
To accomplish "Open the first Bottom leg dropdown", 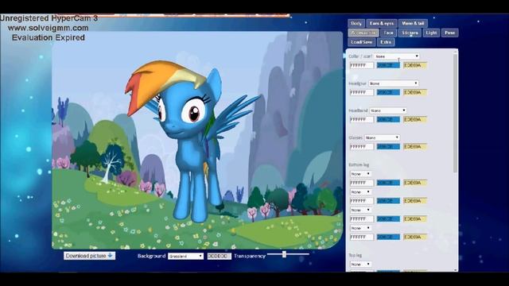I will 360,174.
